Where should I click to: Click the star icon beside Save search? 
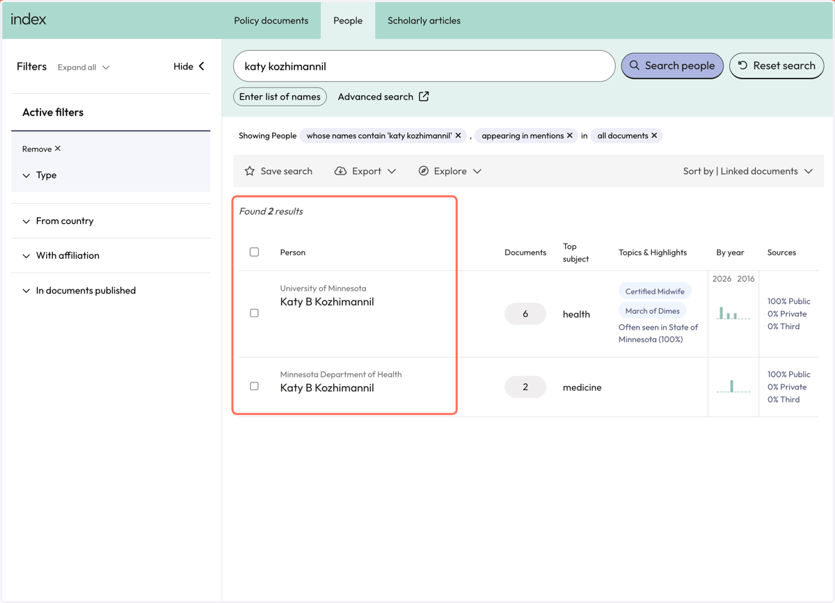click(x=250, y=171)
